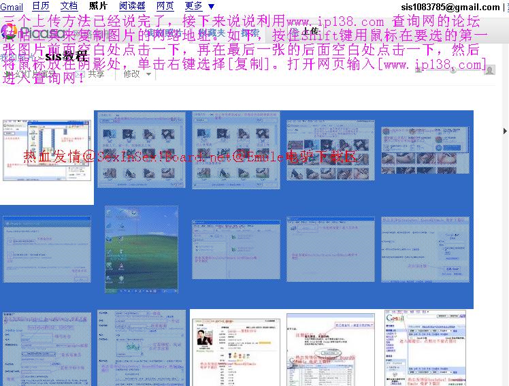
Task: Expand the 修改 edit dropdown
Action: point(137,74)
